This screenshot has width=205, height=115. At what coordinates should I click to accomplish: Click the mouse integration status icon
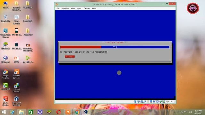tap(160, 101)
